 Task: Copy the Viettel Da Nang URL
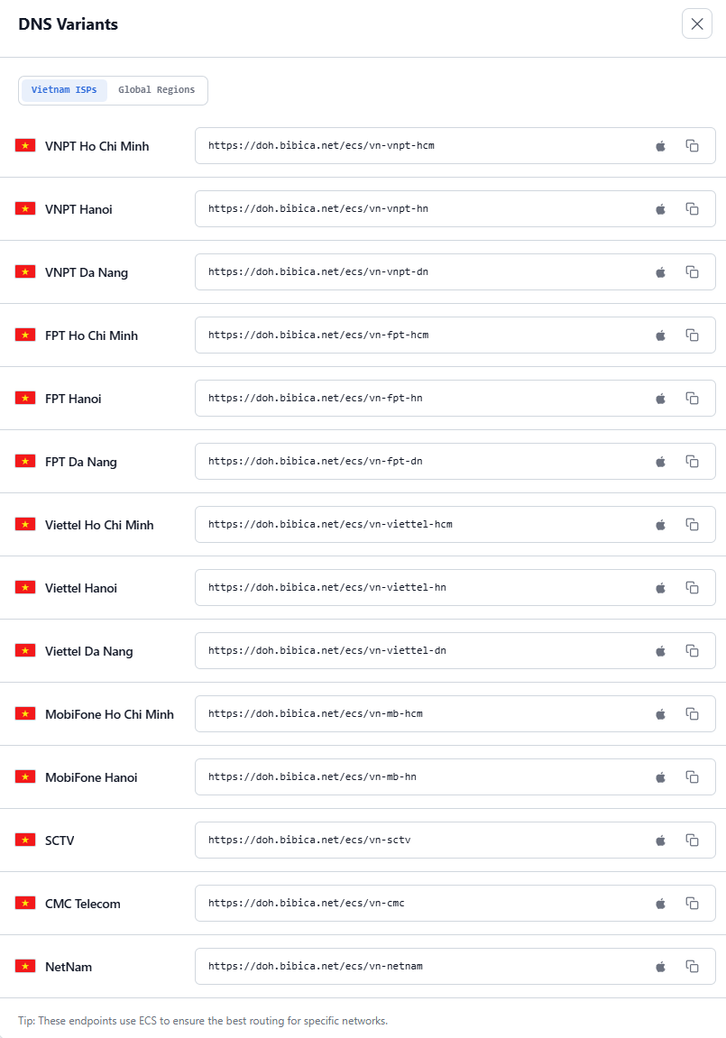(x=692, y=651)
